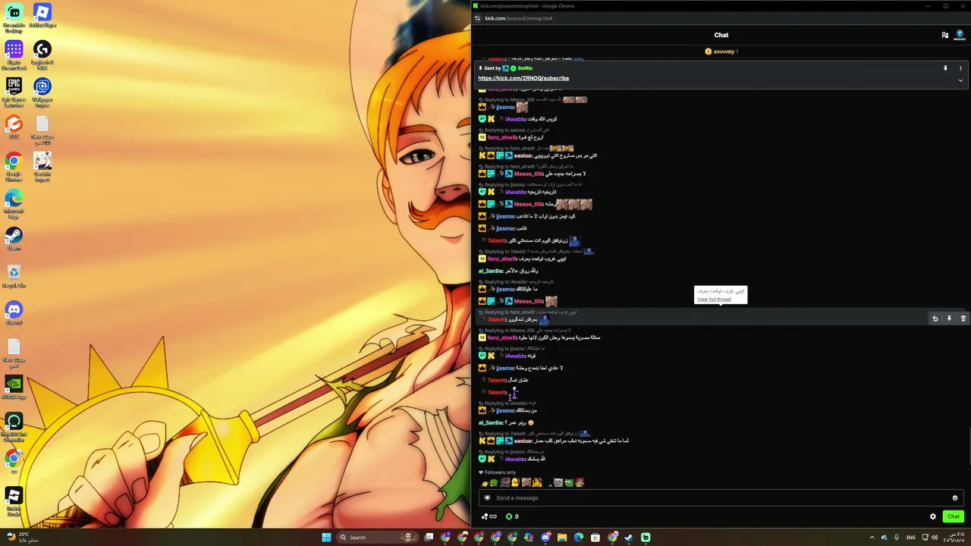Screen dimensions: 971x546
Task: Select the Roblox Studio desktop icon
Action: pos(14,500)
